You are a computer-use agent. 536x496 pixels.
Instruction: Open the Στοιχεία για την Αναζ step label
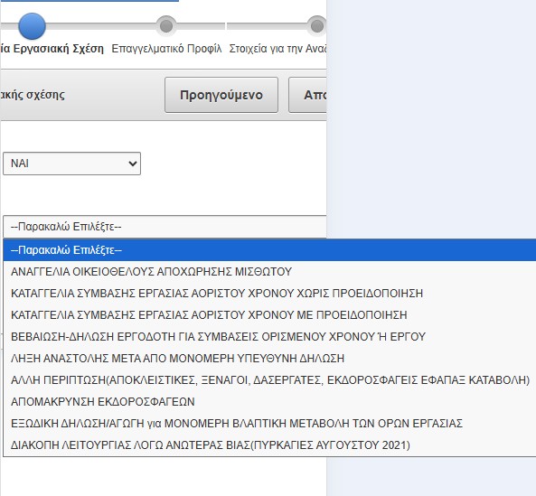(x=277, y=49)
